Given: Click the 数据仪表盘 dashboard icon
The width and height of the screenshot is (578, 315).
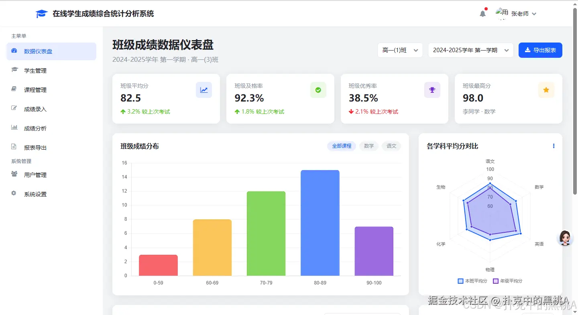Looking at the screenshot, I should (14, 51).
